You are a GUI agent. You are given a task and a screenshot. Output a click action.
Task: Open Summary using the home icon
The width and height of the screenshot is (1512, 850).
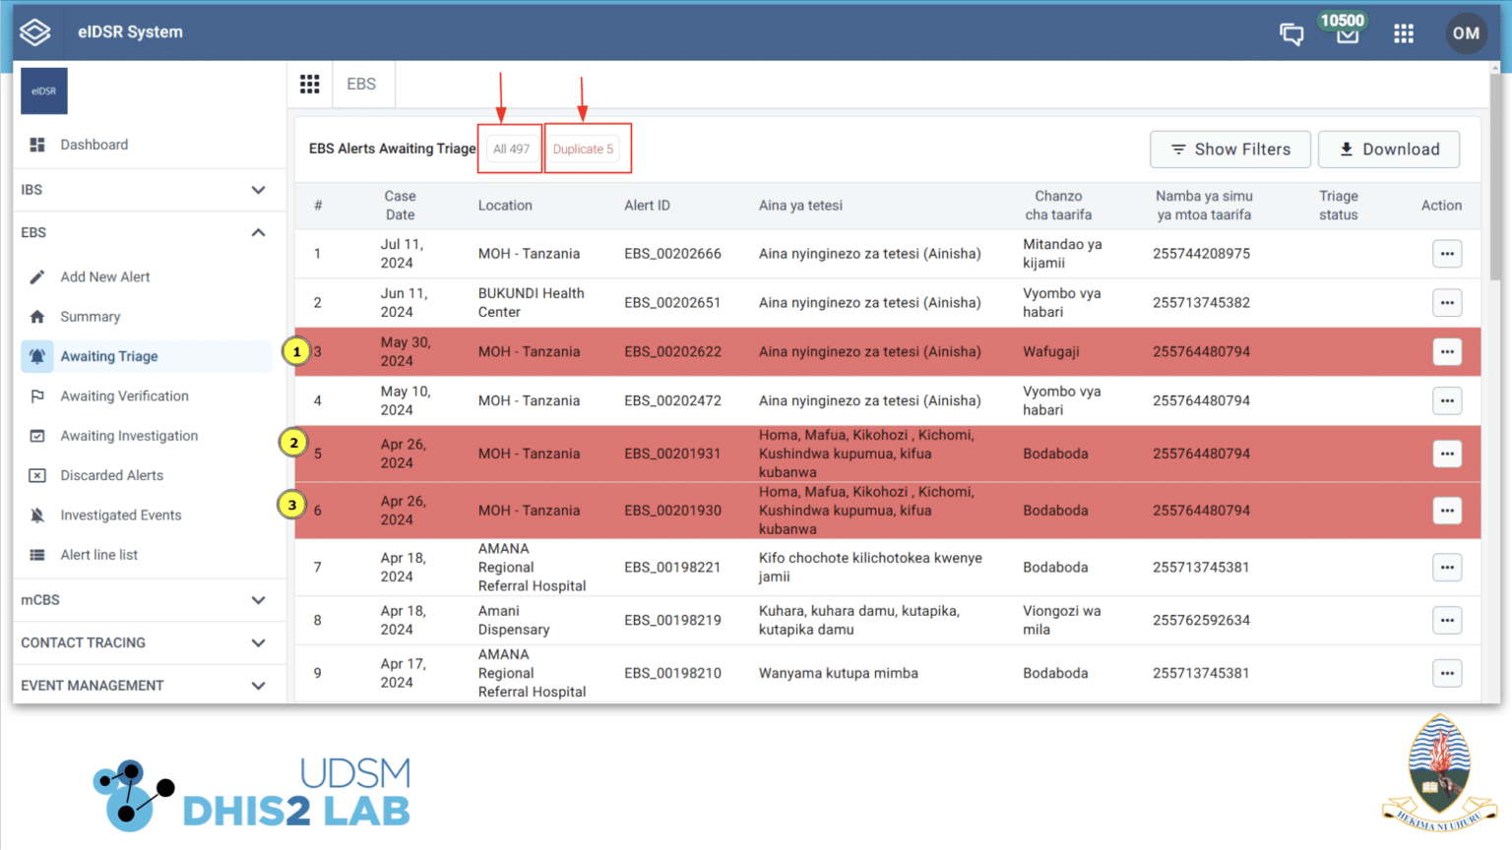36,316
